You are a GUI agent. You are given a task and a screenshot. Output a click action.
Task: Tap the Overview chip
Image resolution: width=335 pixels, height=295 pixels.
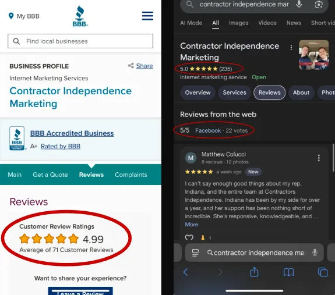[x=198, y=93]
